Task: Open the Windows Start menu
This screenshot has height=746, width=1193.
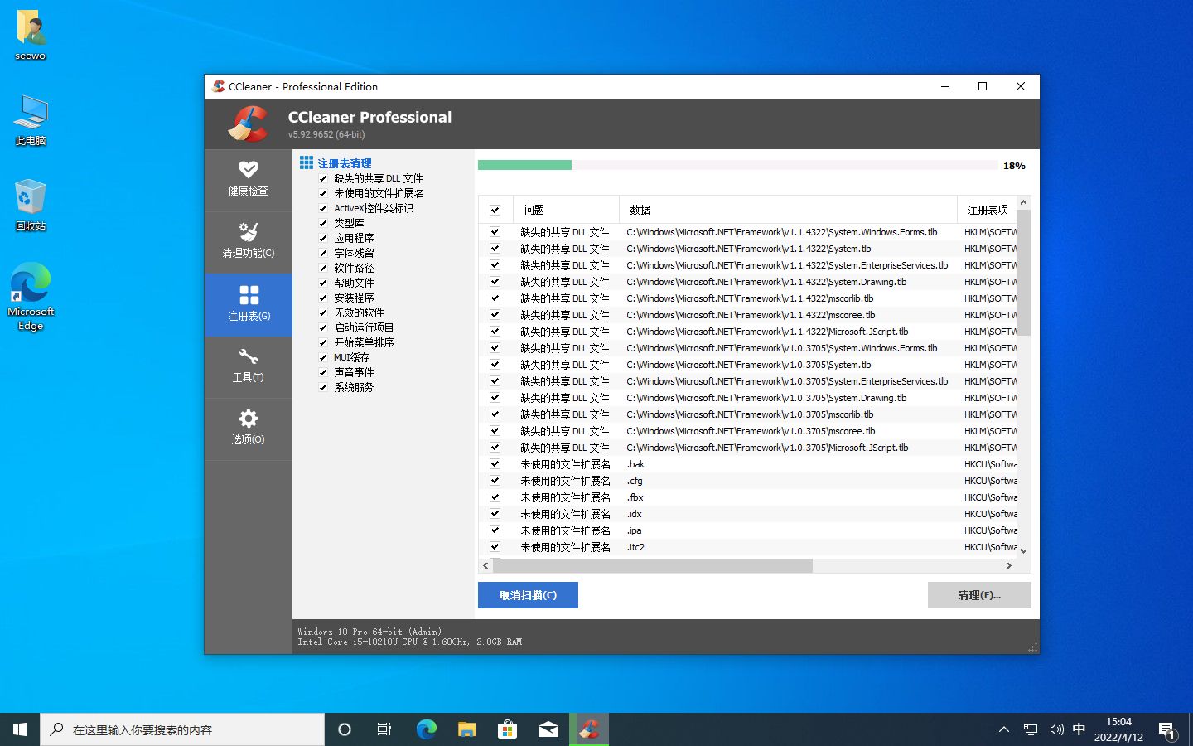Action: 20,729
